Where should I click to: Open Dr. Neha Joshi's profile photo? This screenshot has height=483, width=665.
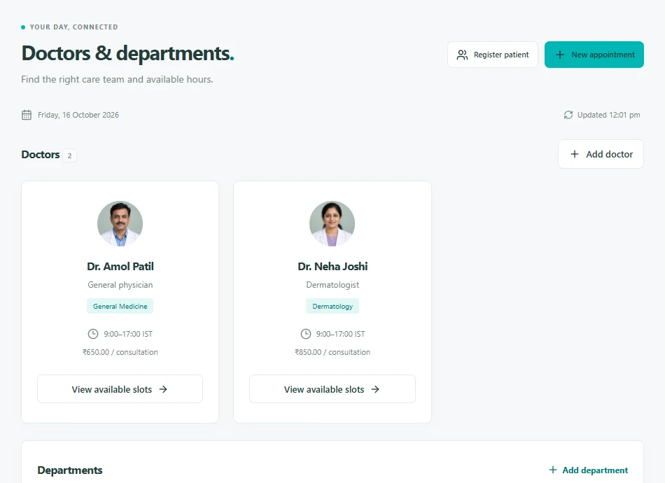coord(332,223)
